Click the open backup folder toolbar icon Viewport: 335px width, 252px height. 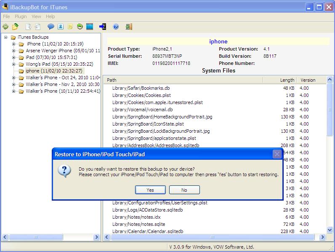[15, 27]
